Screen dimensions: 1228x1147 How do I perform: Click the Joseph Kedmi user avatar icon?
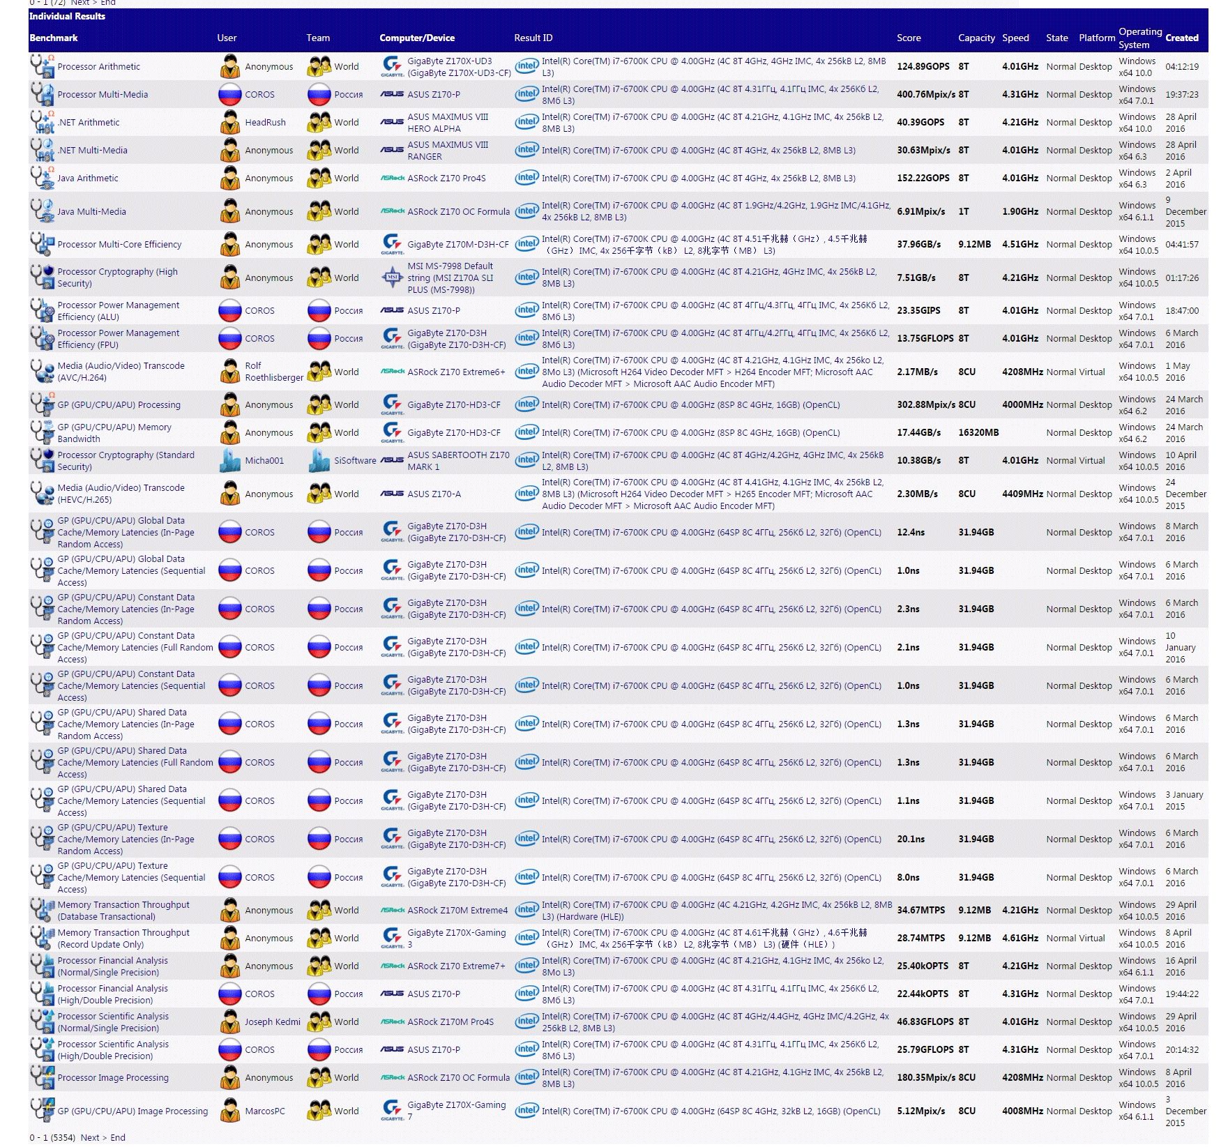coord(229,1021)
